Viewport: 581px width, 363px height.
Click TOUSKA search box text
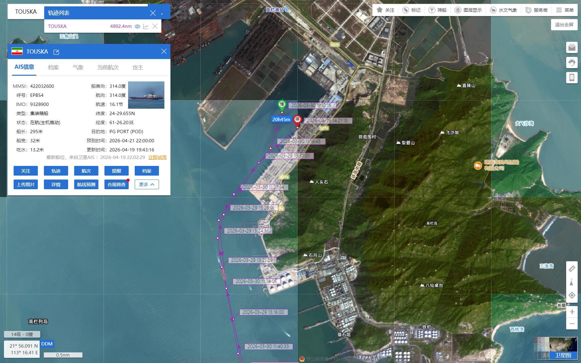[26, 12]
